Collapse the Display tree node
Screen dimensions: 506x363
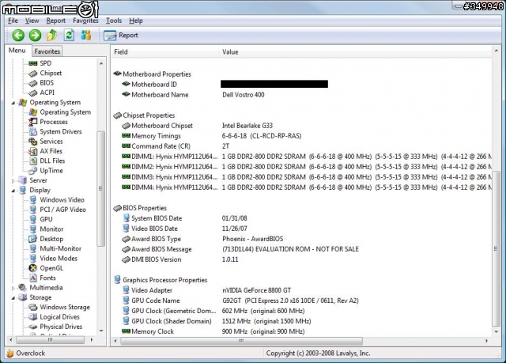pos(13,191)
